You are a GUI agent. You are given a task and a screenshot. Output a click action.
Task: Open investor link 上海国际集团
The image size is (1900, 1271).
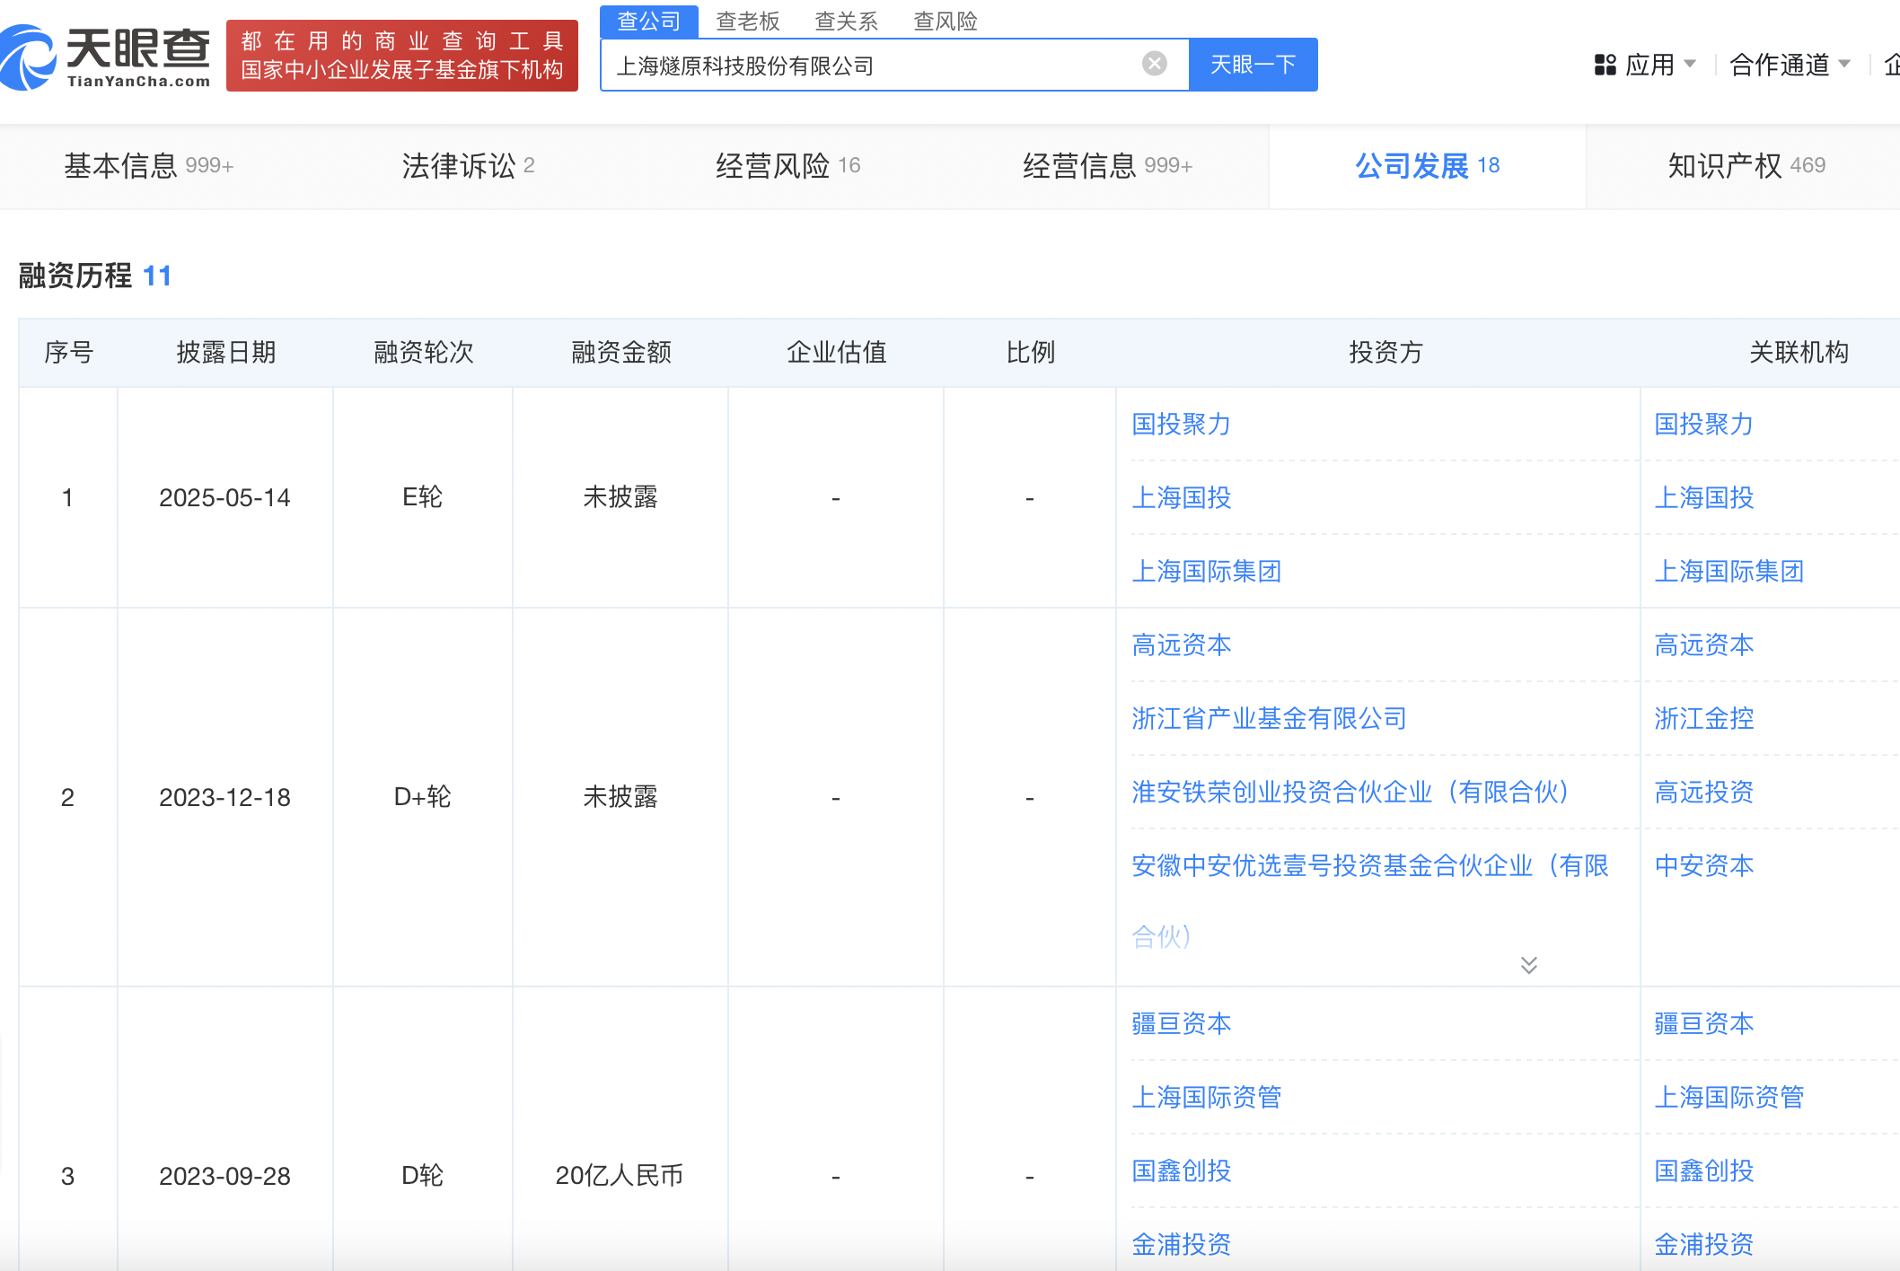[x=1206, y=571]
